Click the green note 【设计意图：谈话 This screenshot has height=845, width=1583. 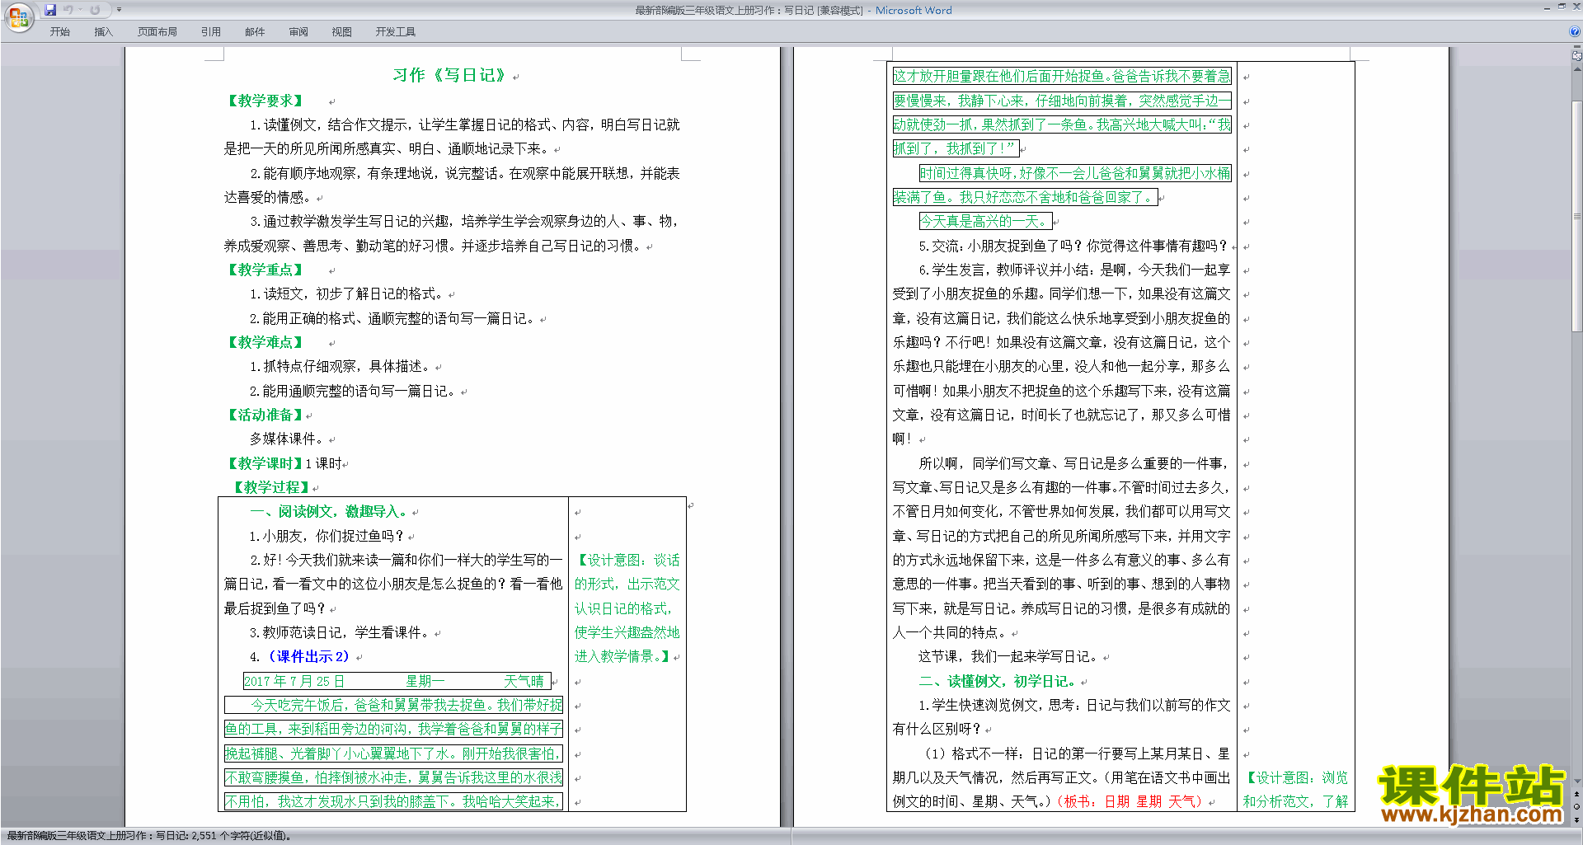[627, 561]
